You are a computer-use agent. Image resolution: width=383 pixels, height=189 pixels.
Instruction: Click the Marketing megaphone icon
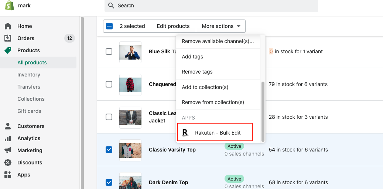(8, 150)
